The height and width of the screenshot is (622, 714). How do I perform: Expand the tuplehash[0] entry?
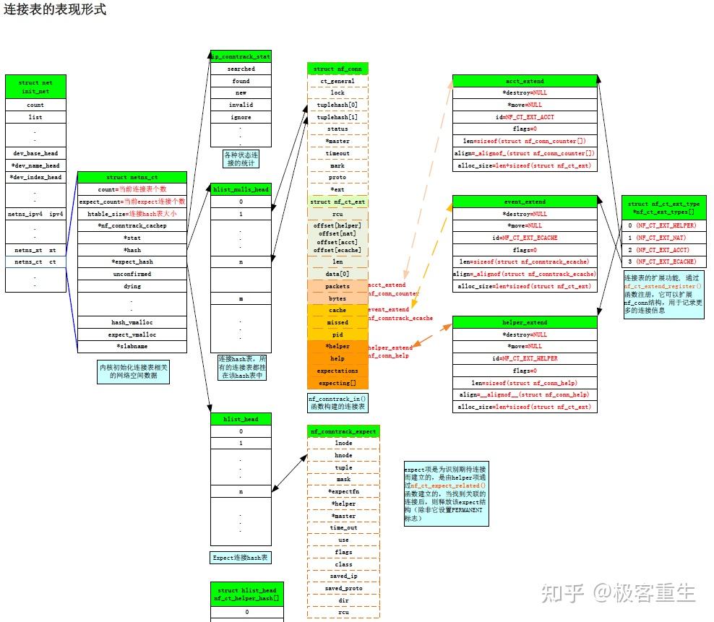click(337, 105)
